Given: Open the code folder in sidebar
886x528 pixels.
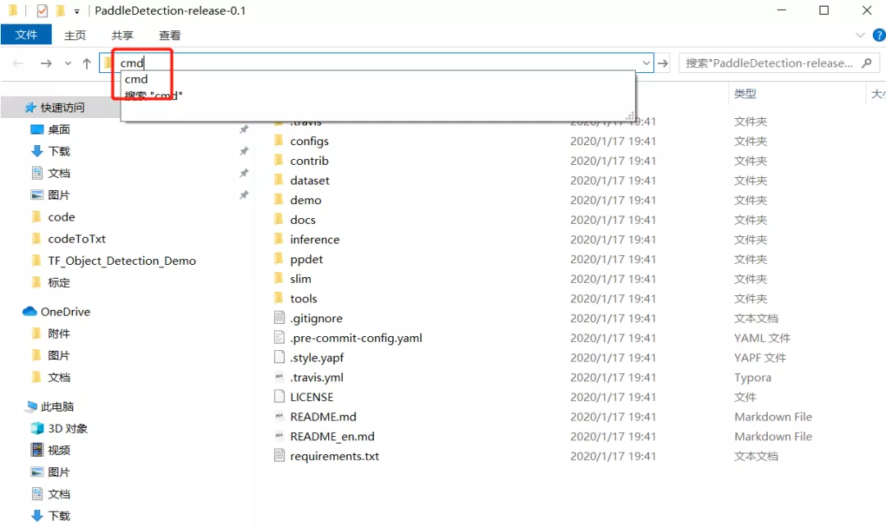Looking at the screenshot, I should click(62, 216).
